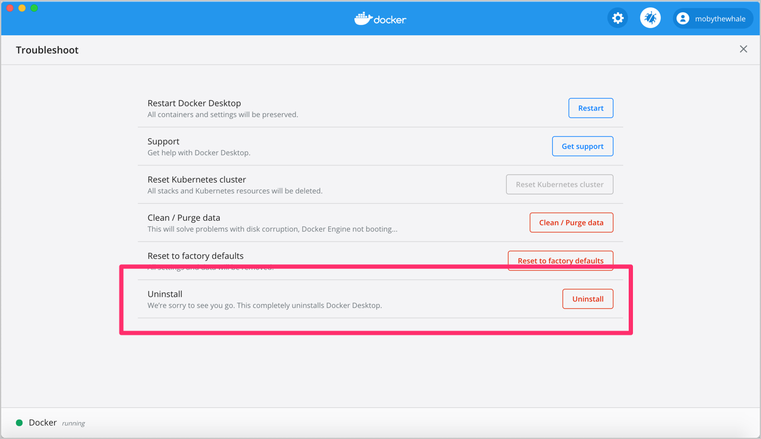
Task: Click the Support row heading
Action: [x=163, y=141]
